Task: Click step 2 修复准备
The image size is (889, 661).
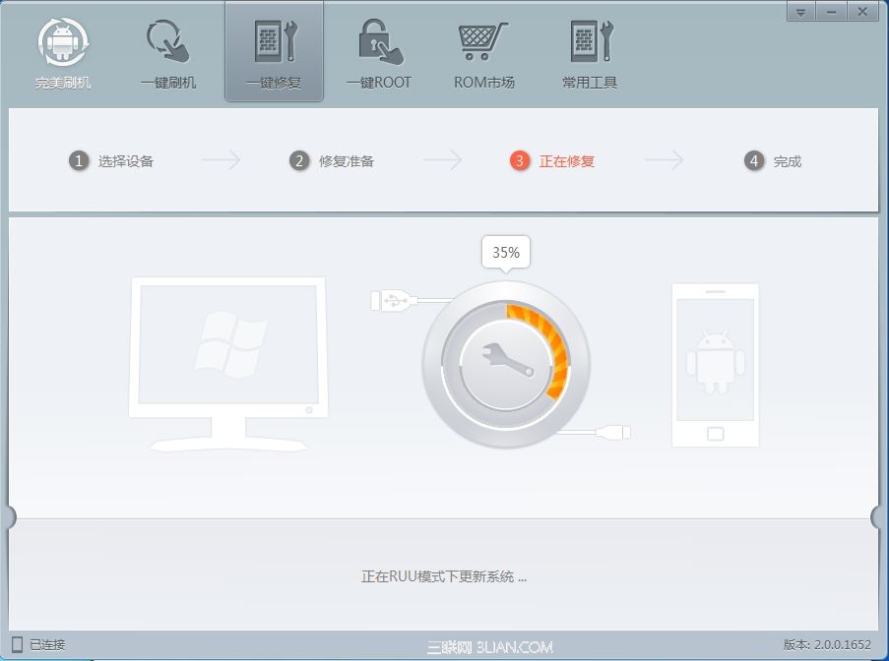Action: [332, 161]
